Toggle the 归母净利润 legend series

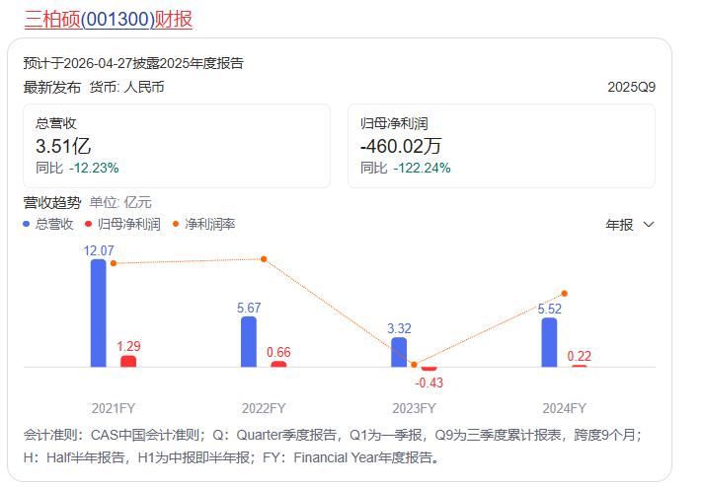122,224
